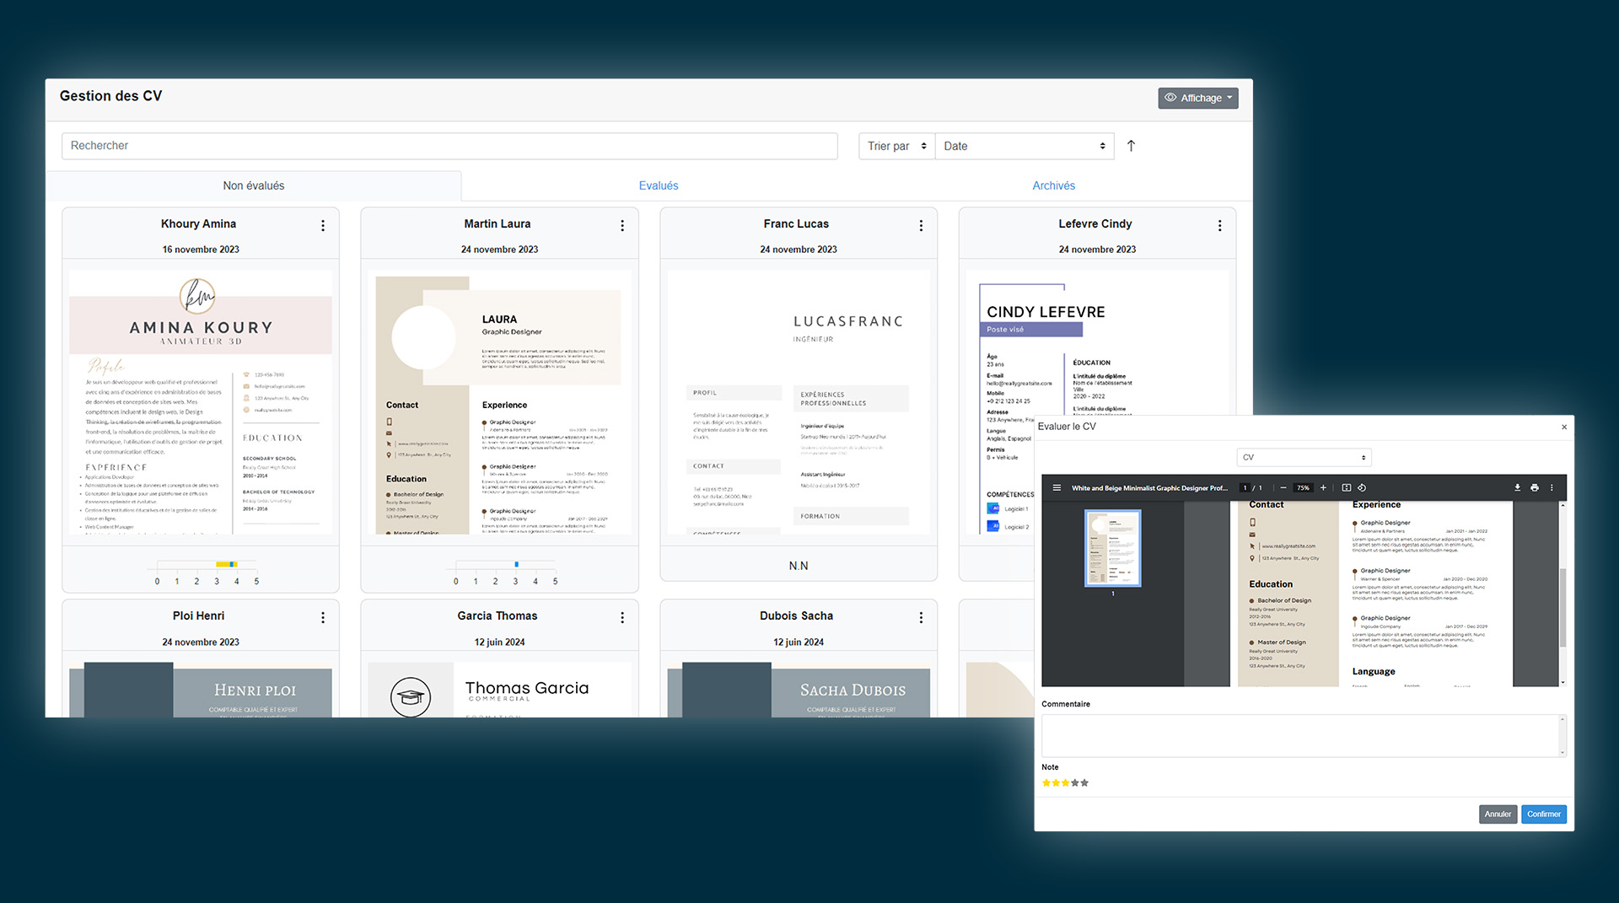Open options menu on Khoury Amina card
The image size is (1619, 903).
(323, 226)
